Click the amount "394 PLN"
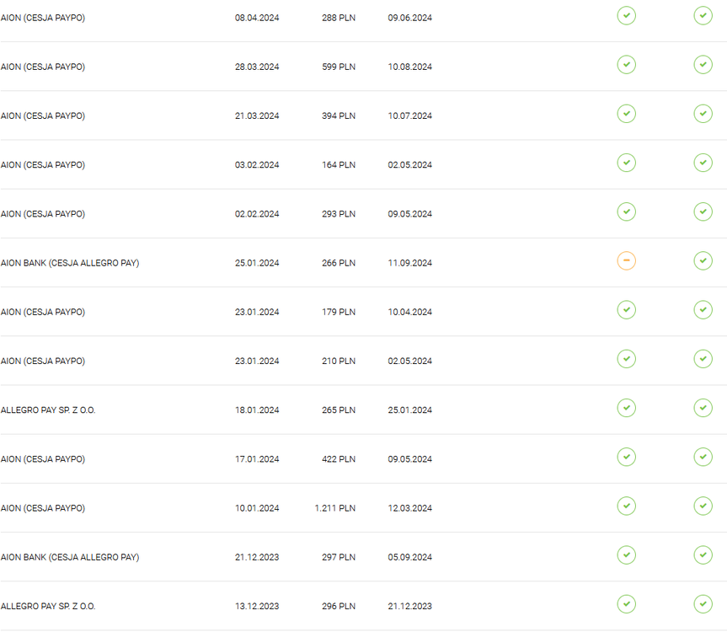Image resolution: width=727 pixels, height=632 pixels. [339, 116]
